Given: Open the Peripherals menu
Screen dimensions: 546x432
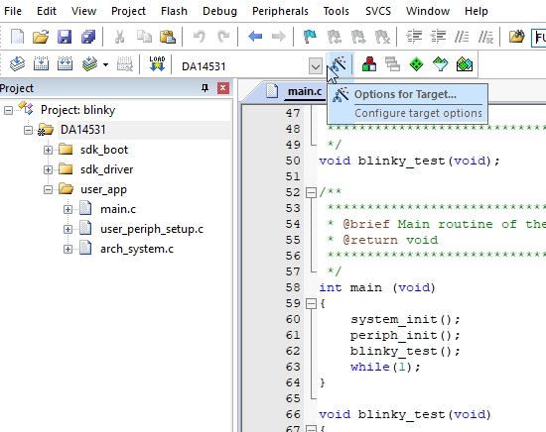Looking at the screenshot, I should [280, 11].
